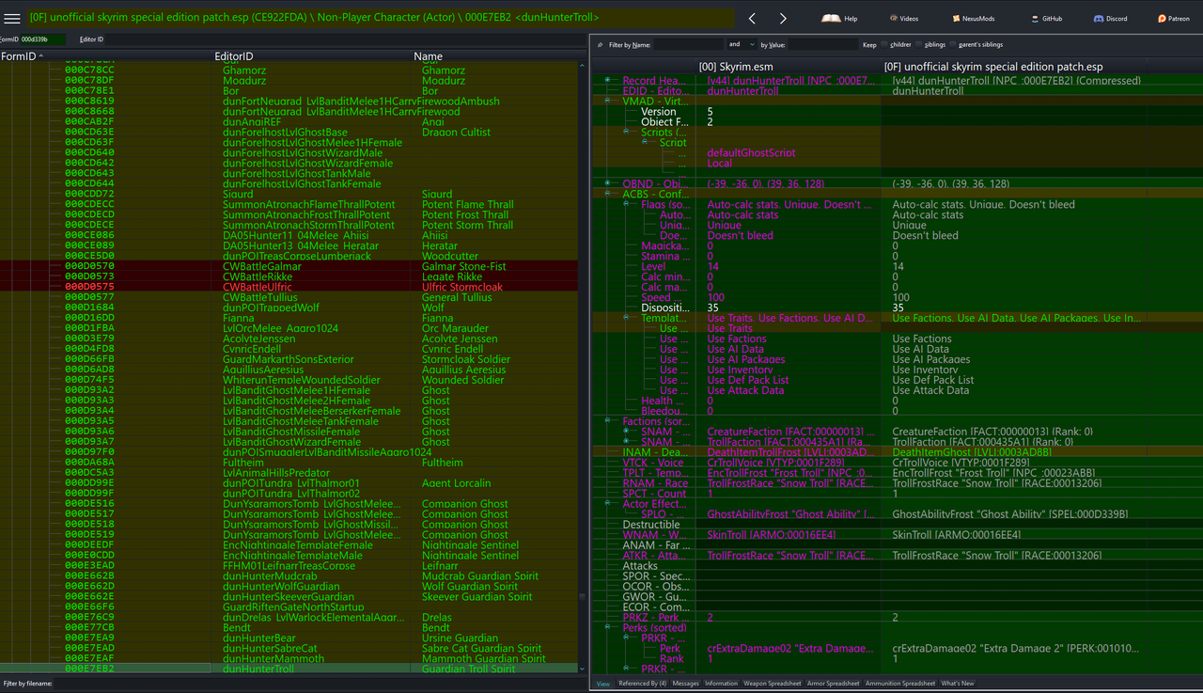Collapse the Scripts node

627,133
